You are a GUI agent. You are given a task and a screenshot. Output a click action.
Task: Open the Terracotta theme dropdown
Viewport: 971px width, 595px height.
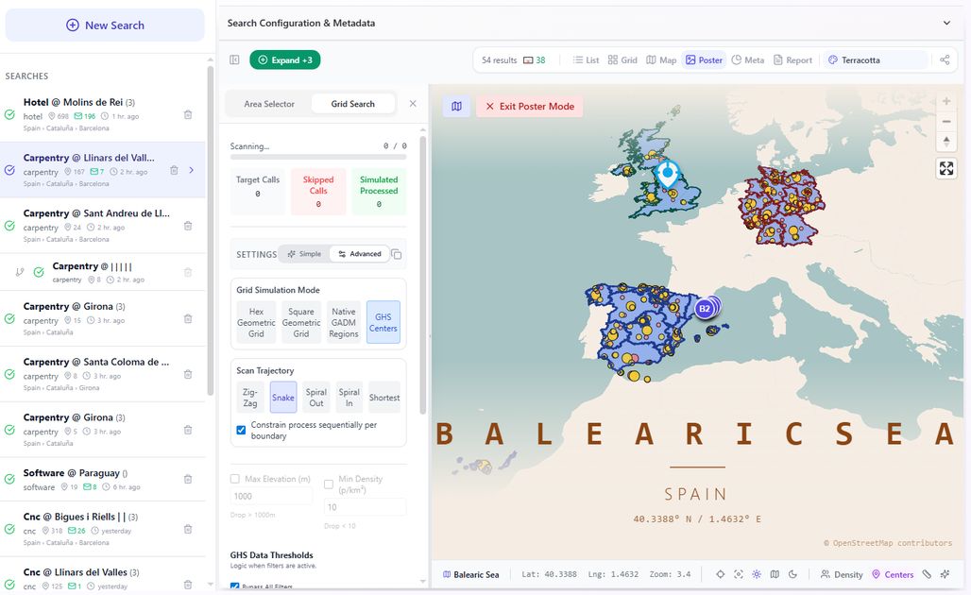pos(877,60)
